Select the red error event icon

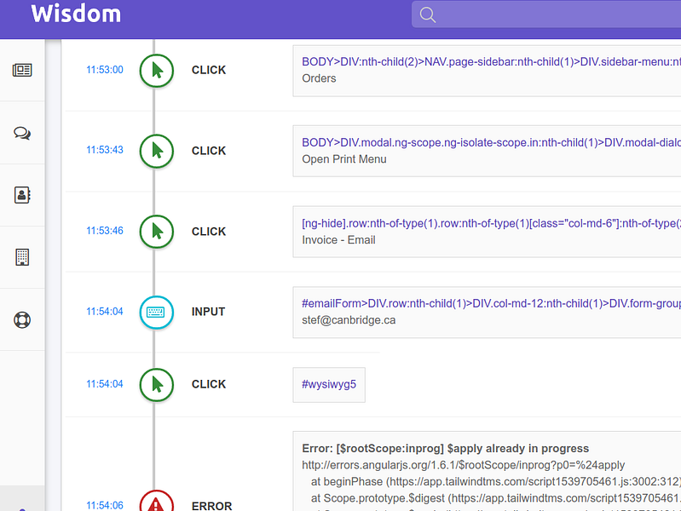point(156,502)
